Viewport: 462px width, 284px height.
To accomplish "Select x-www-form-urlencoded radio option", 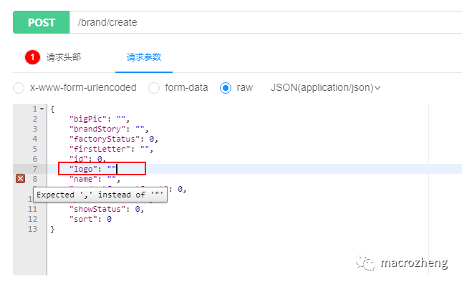I will coord(19,88).
